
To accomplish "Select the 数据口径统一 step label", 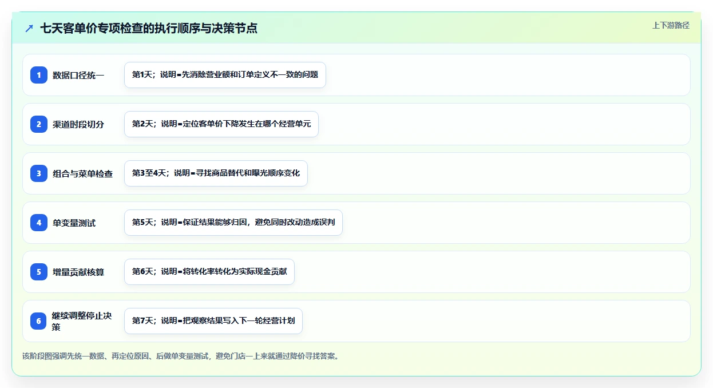I will coord(78,75).
